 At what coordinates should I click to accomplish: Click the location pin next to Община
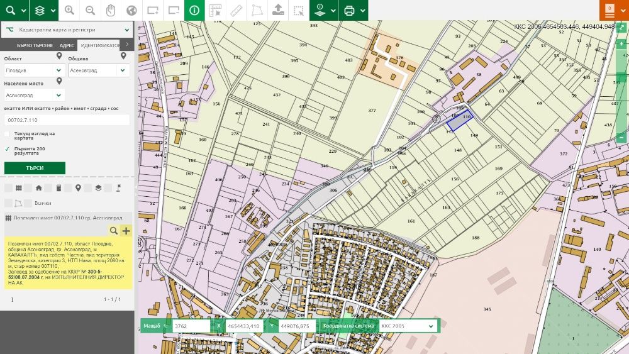pyautogui.click(x=123, y=56)
